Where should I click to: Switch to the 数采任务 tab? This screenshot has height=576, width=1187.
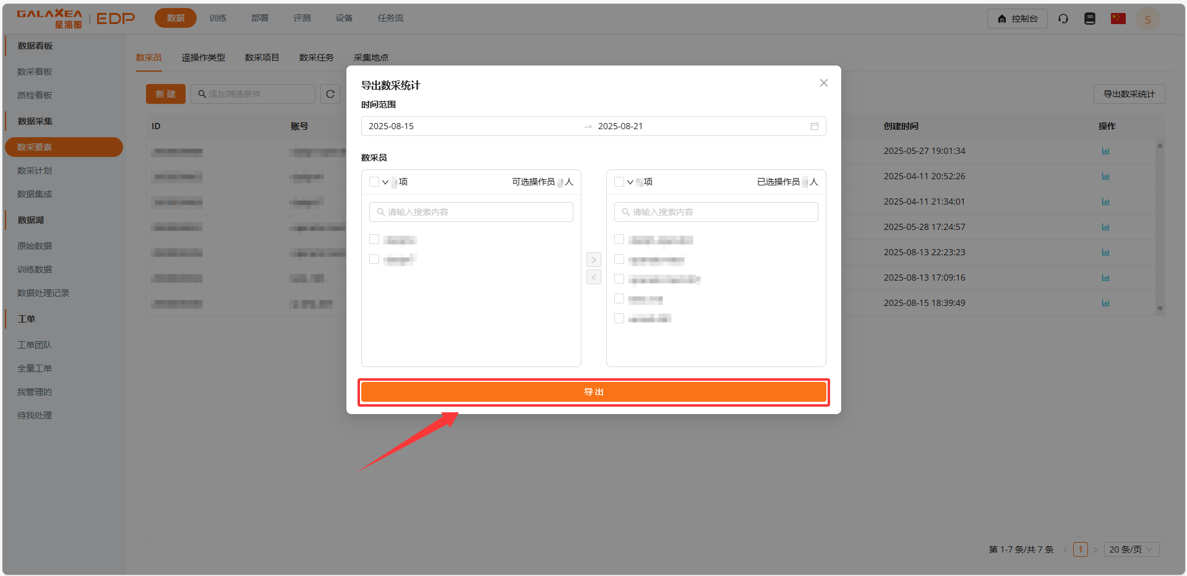[x=316, y=57]
